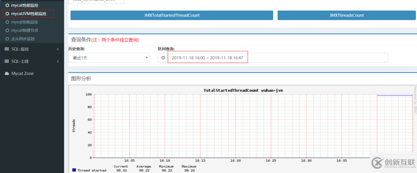Click circle icon beside mycat物理节点
The image size is (417, 173).
7,30
